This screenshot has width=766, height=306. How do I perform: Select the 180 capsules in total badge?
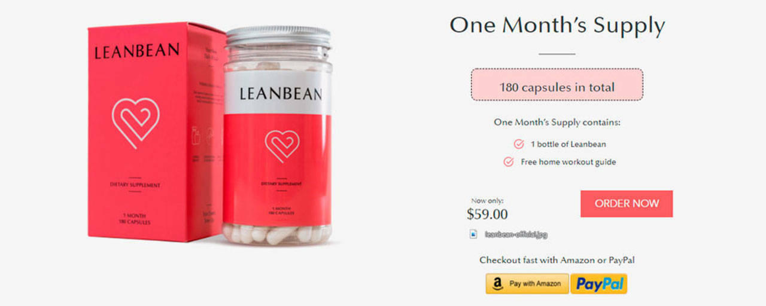coord(557,84)
